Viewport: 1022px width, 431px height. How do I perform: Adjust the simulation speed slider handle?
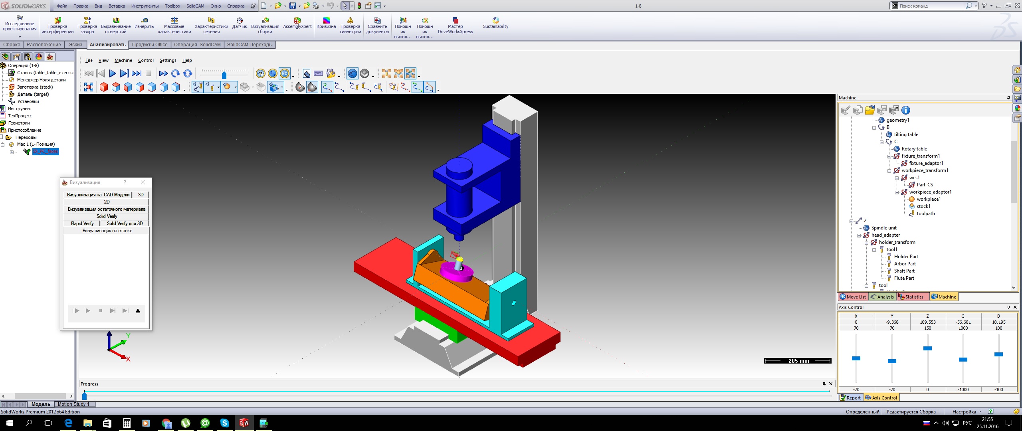point(224,75)
